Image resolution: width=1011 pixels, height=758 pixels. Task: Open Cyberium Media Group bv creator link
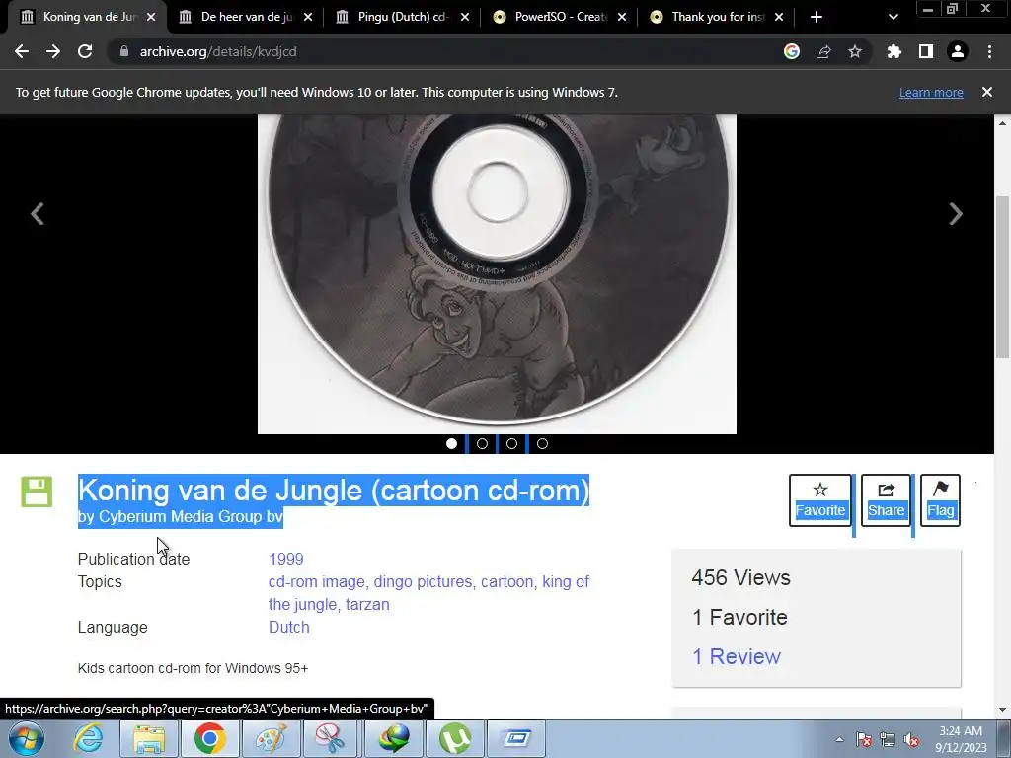click(191, 517)
